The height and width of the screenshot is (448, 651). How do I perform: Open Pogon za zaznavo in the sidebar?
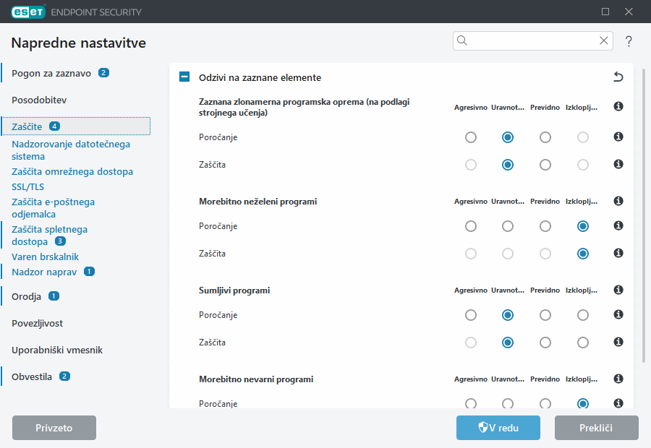click(51, 73)
